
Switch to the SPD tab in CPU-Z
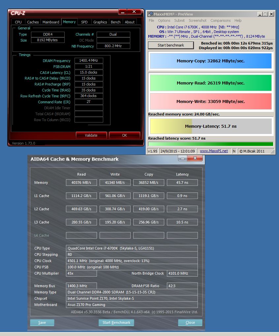(84, 22)
